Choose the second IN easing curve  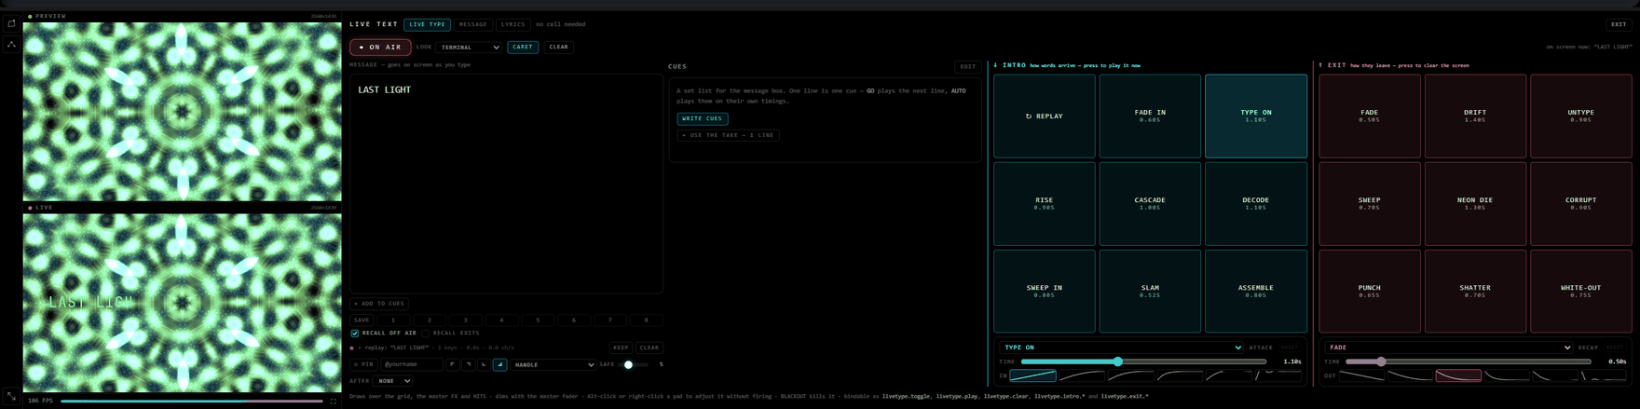1082,375
